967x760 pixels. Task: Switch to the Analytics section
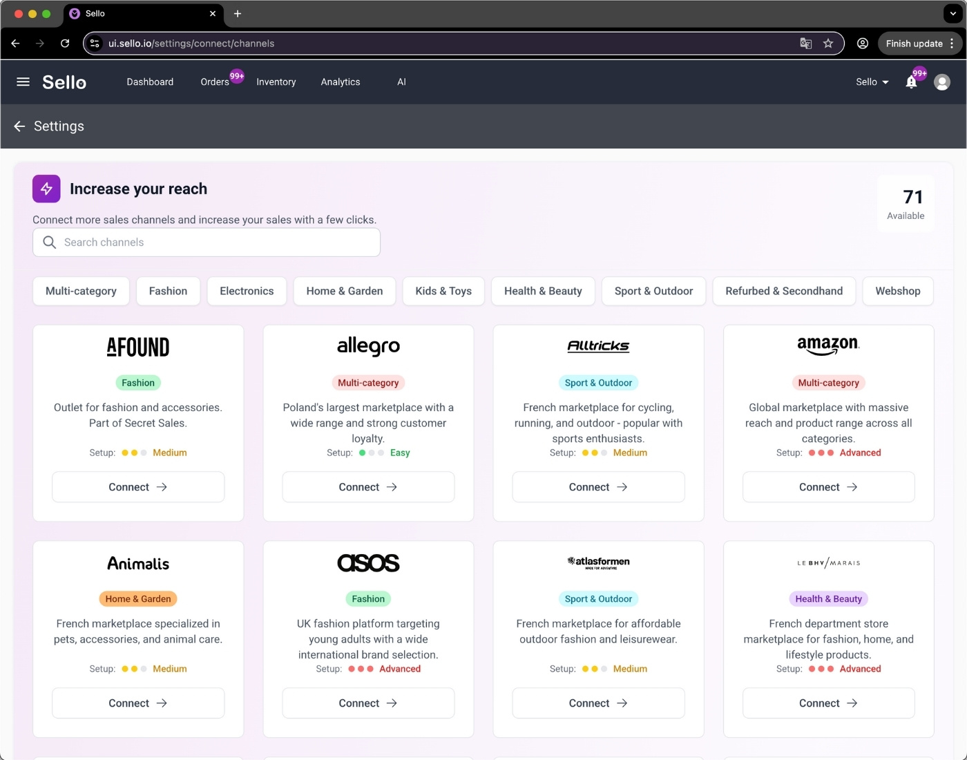[x=340, y=82]
